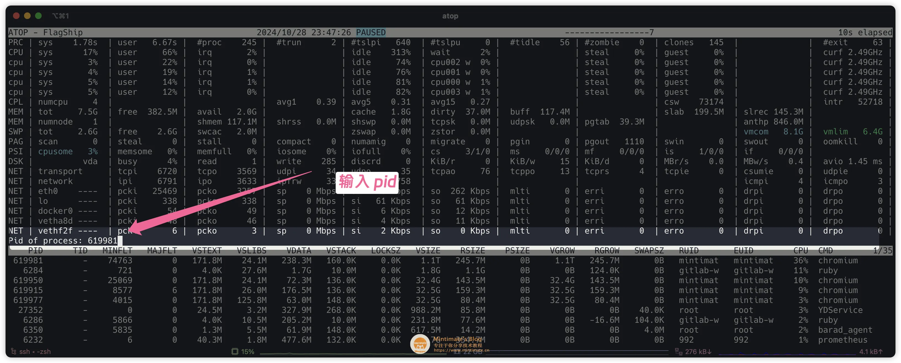Click the 'dirty 37.0M' memory value
Image resolution: width=901 pixels, height=363 pixels.
pyautogui.click(x=460, y=112)
